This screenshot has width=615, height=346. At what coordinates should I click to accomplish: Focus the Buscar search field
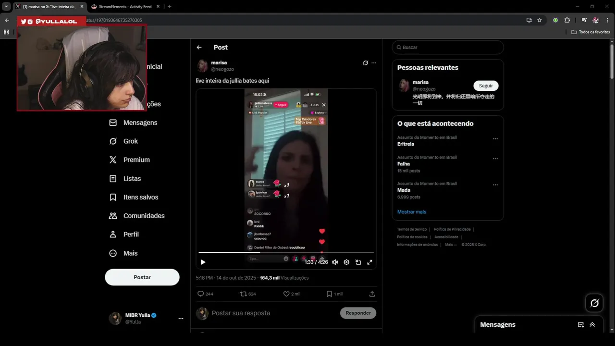448,47
